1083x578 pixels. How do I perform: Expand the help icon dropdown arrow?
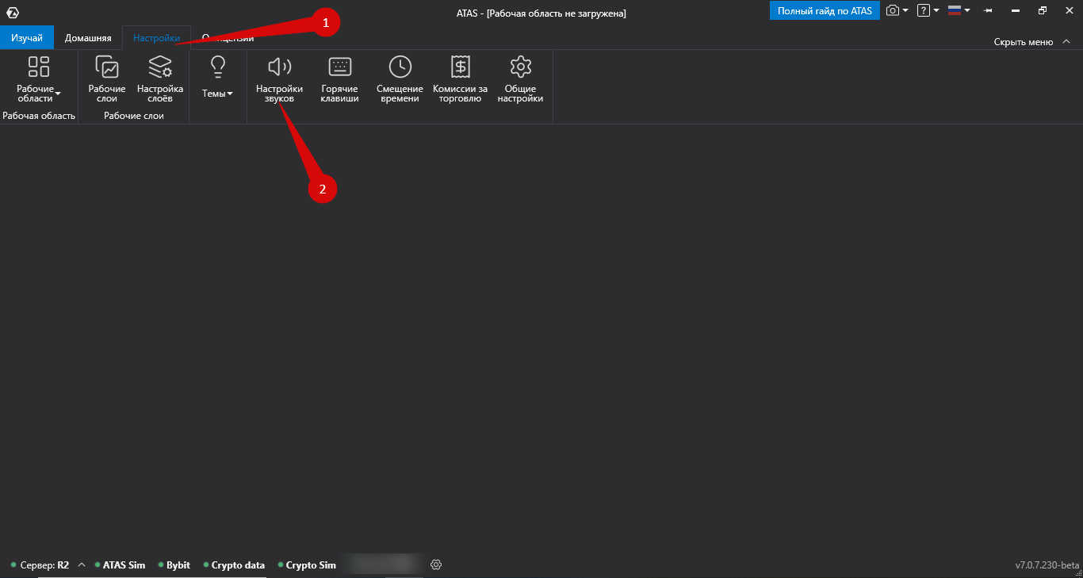pos(936,11)
